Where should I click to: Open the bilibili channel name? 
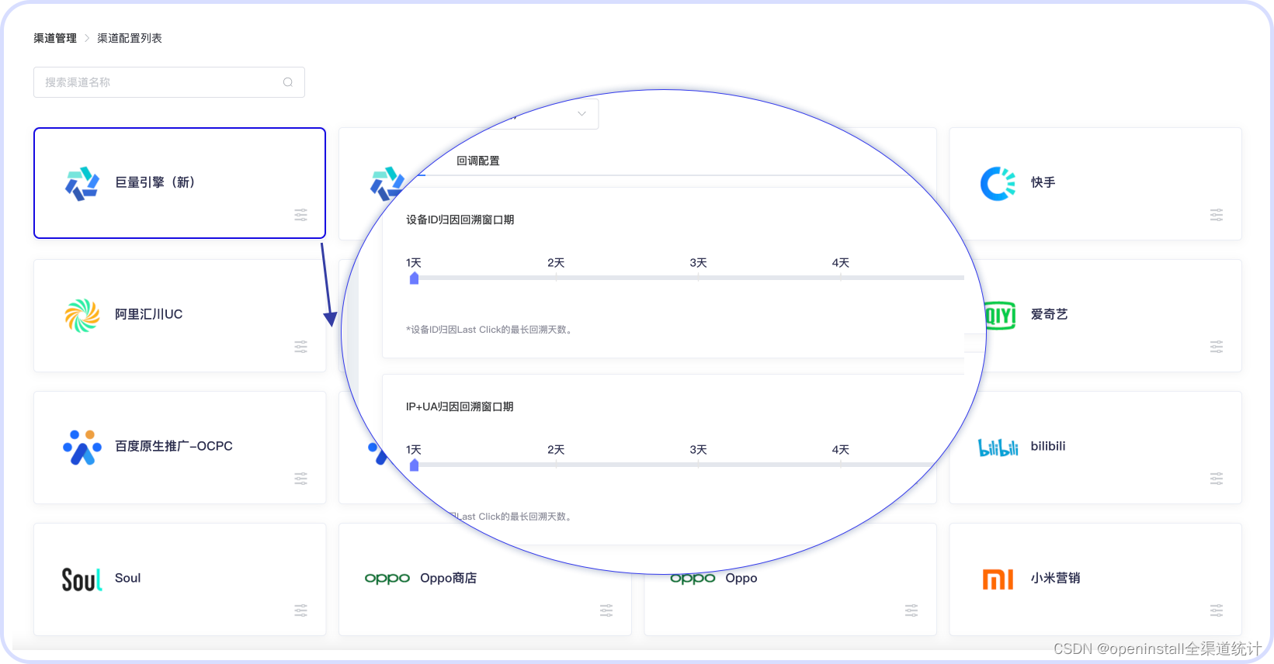tap(1048, 446)
